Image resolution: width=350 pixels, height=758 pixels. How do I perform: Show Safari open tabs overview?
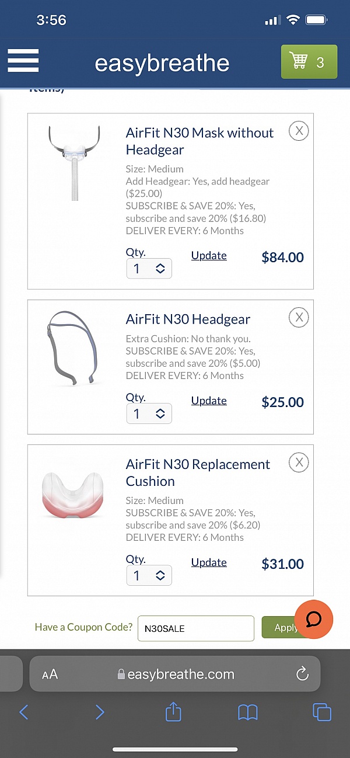coord(321,711)
